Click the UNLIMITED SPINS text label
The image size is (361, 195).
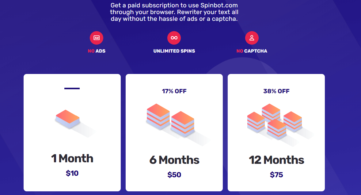[x=174, y=51]
